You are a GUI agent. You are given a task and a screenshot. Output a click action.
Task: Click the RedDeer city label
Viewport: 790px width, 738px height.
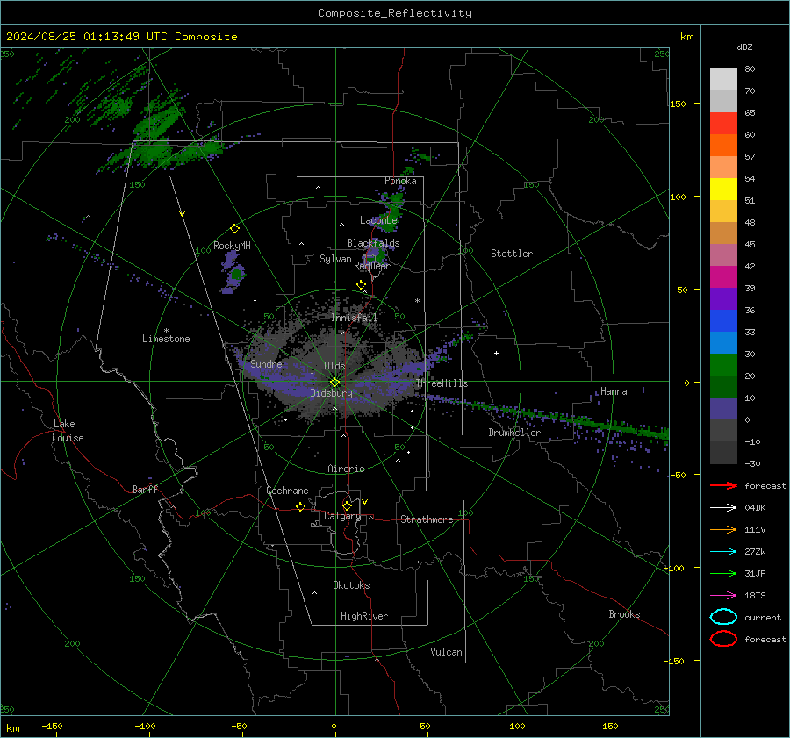point(372,266)
